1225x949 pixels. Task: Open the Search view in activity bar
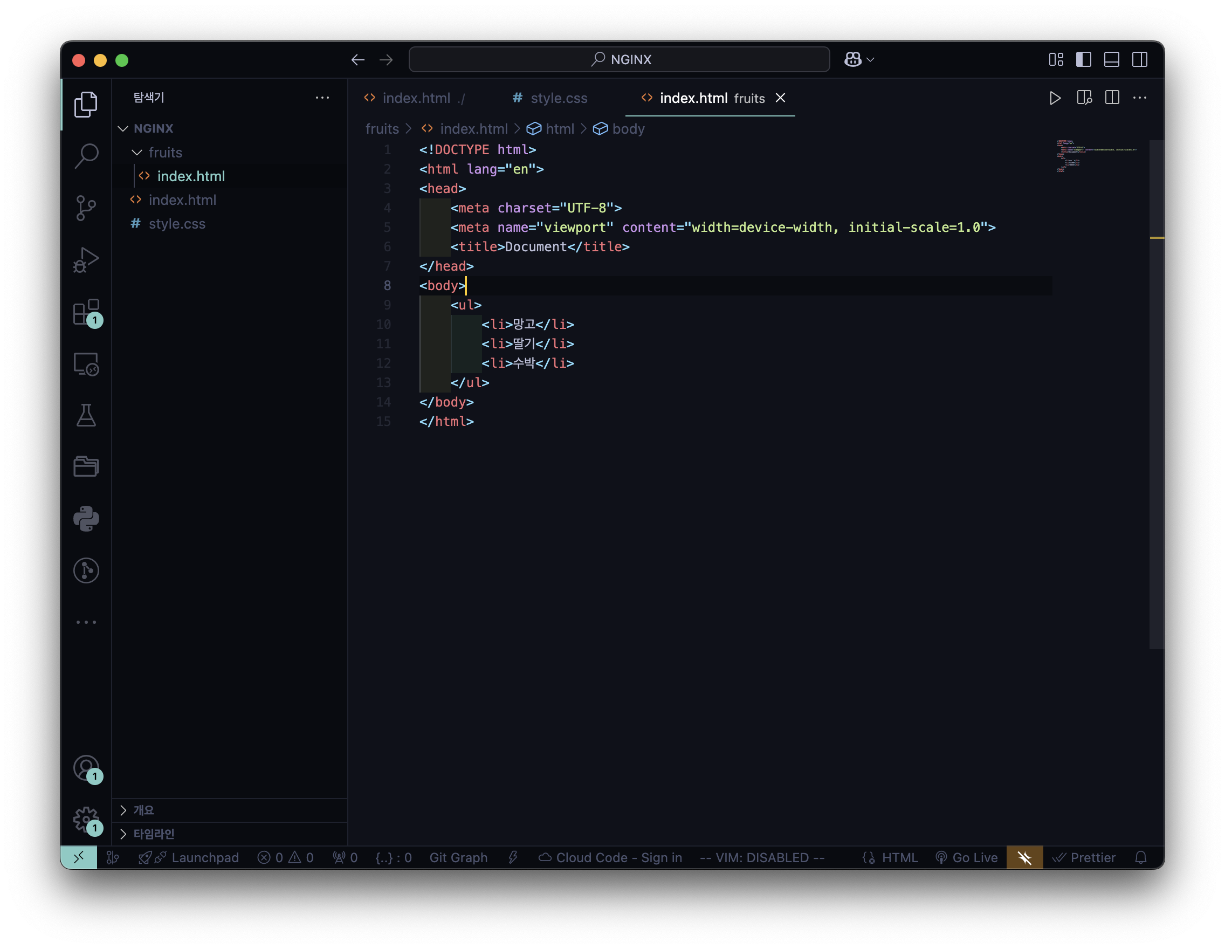tap(86, 155)
